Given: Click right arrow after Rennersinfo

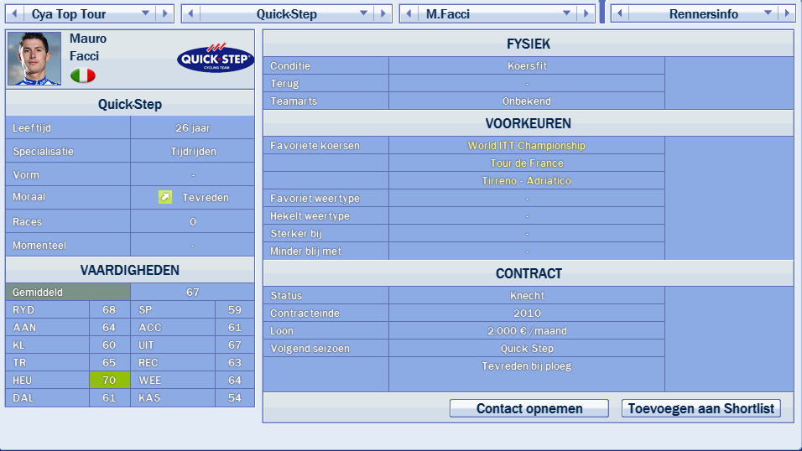Looking at the screenshot, I should [786, 14].
